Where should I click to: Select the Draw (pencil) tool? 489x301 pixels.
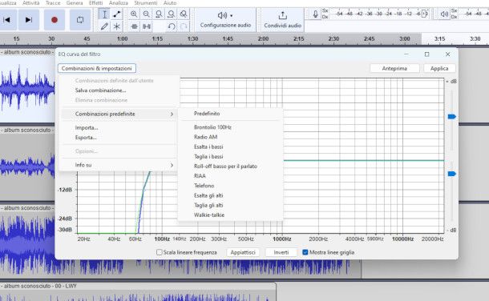click(104, 26)
